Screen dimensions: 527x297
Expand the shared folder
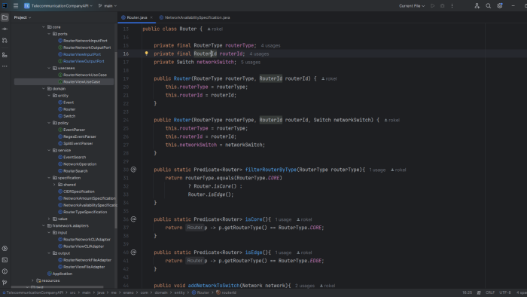(x=54, y=185)
